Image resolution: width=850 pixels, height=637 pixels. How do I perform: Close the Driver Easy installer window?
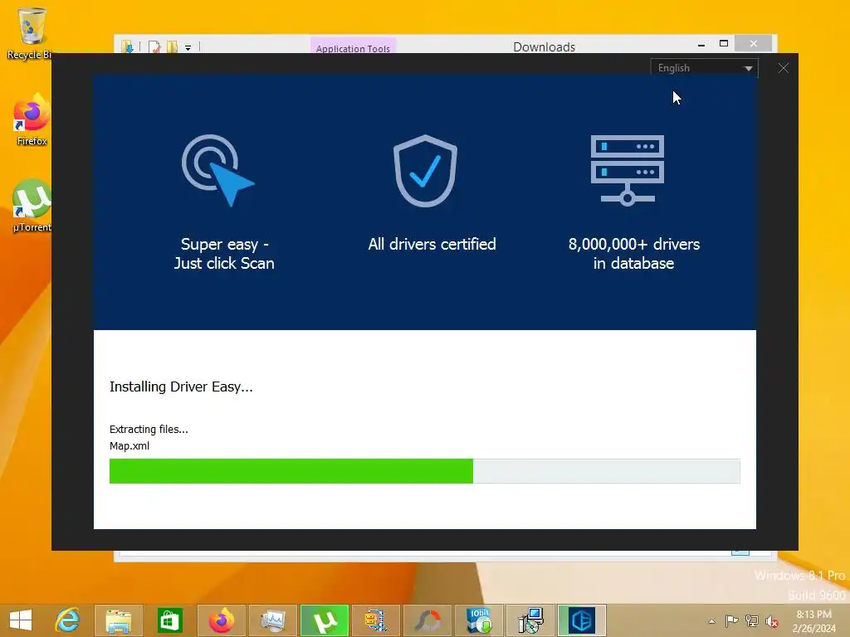pos(784,68)
